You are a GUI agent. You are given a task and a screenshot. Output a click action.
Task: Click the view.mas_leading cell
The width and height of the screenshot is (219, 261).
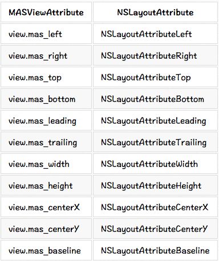tap(46, 121)
